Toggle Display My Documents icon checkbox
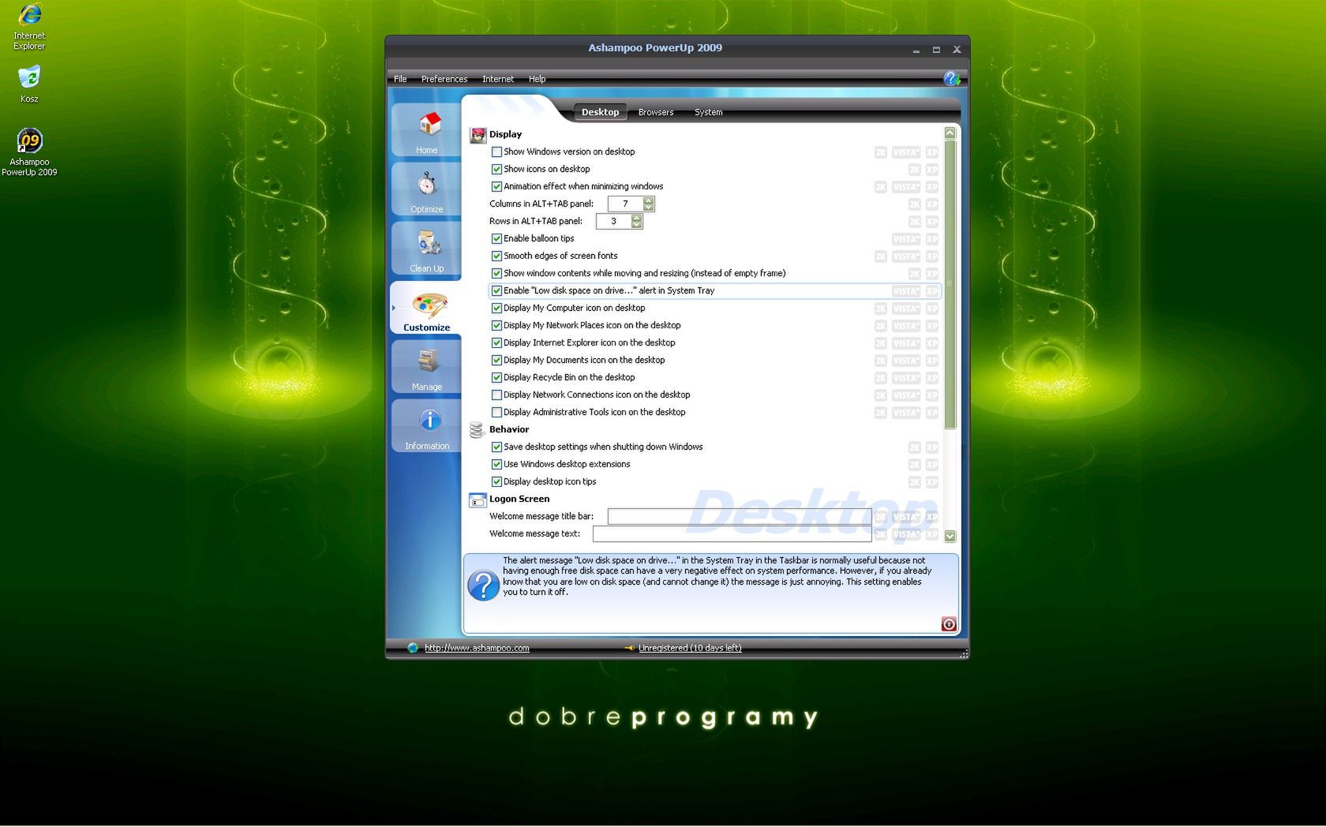Viewport: 1326px width, 827px height. [x=496, y=360]
